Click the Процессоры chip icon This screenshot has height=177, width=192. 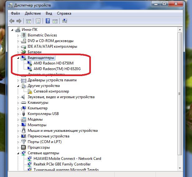(x=23, y=147)
